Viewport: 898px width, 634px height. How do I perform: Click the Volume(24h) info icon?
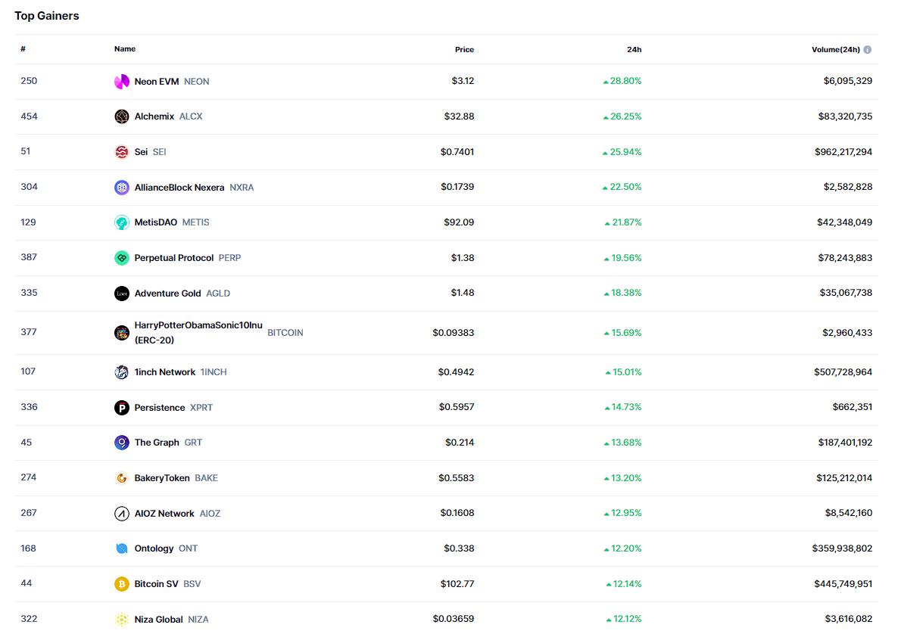(x=868, y=50)
